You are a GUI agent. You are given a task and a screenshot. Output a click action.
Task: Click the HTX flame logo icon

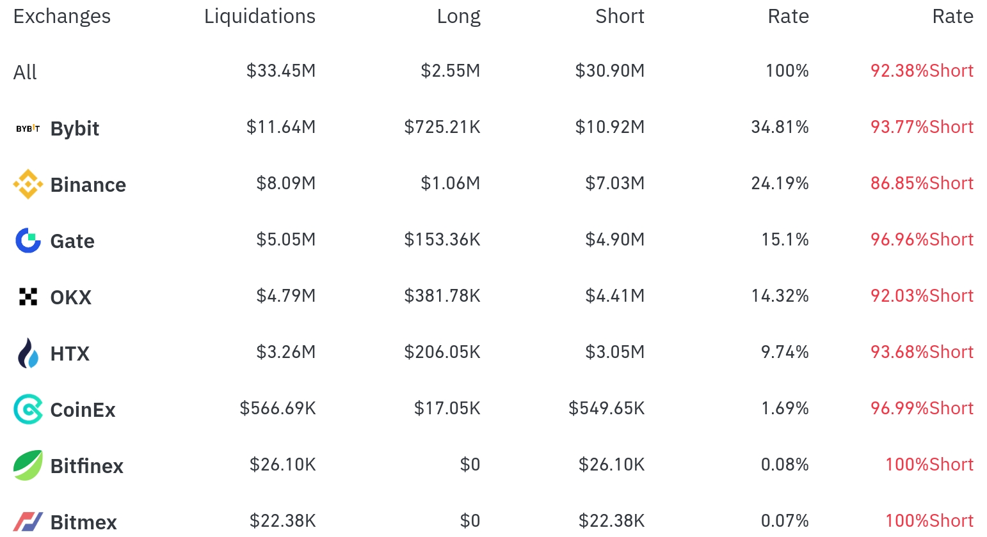28,353
